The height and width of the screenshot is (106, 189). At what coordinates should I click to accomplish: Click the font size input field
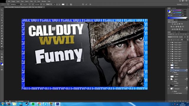coord(38,4)
